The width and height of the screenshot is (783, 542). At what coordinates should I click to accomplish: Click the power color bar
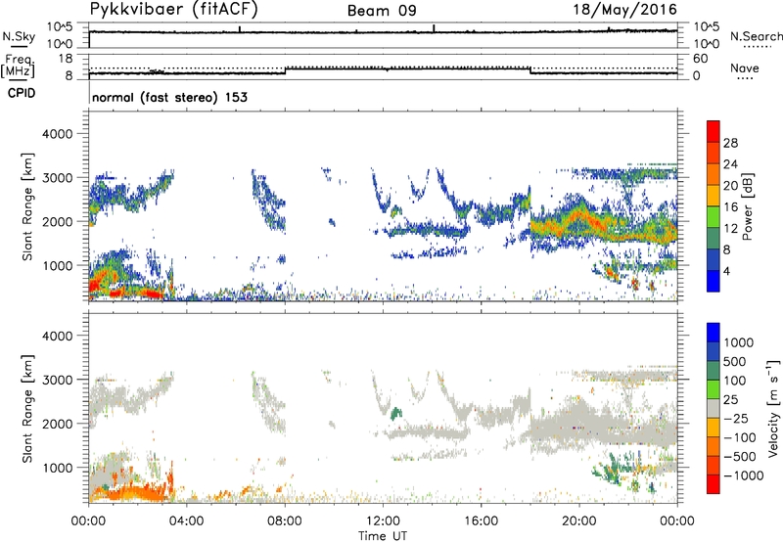tap(714, 205)
